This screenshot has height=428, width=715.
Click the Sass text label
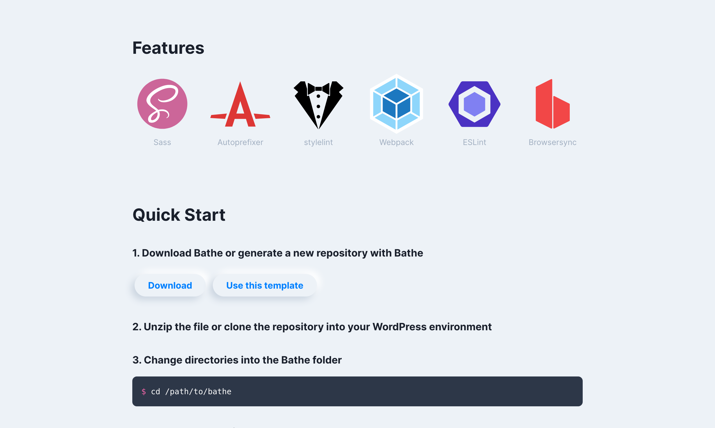point(162,142)
